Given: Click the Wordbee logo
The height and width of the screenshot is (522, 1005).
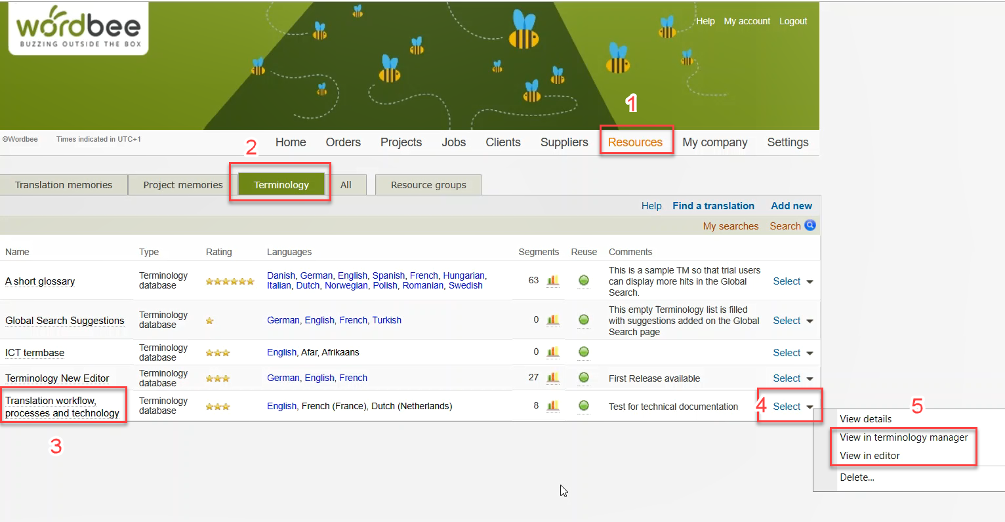Looking at the screenshot, I should pos(78,29).
